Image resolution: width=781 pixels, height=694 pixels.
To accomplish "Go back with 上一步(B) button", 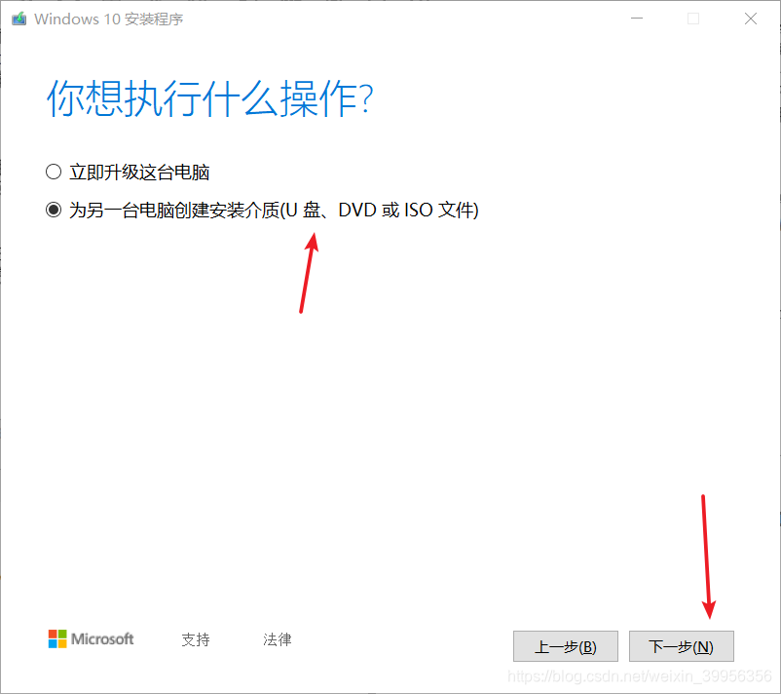I will point(566,646).
